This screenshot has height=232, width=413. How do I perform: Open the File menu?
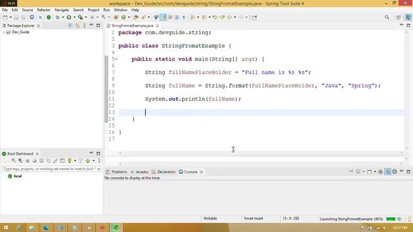(5, 10)
